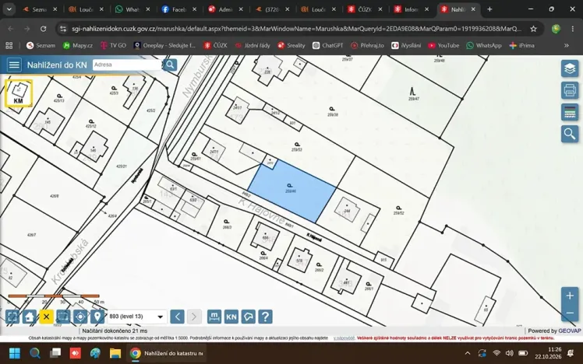The height and width of the screenshot is (364, 583).
Task: Click the browser back arrow
Action: pyautogui.click(x=11, y=29)
